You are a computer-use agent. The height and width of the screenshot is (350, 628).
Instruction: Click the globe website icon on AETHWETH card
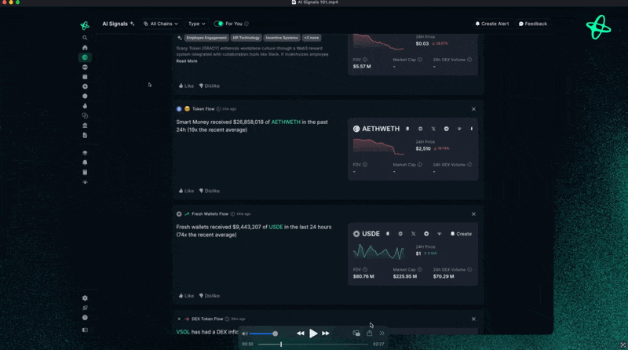click(421, 129)
